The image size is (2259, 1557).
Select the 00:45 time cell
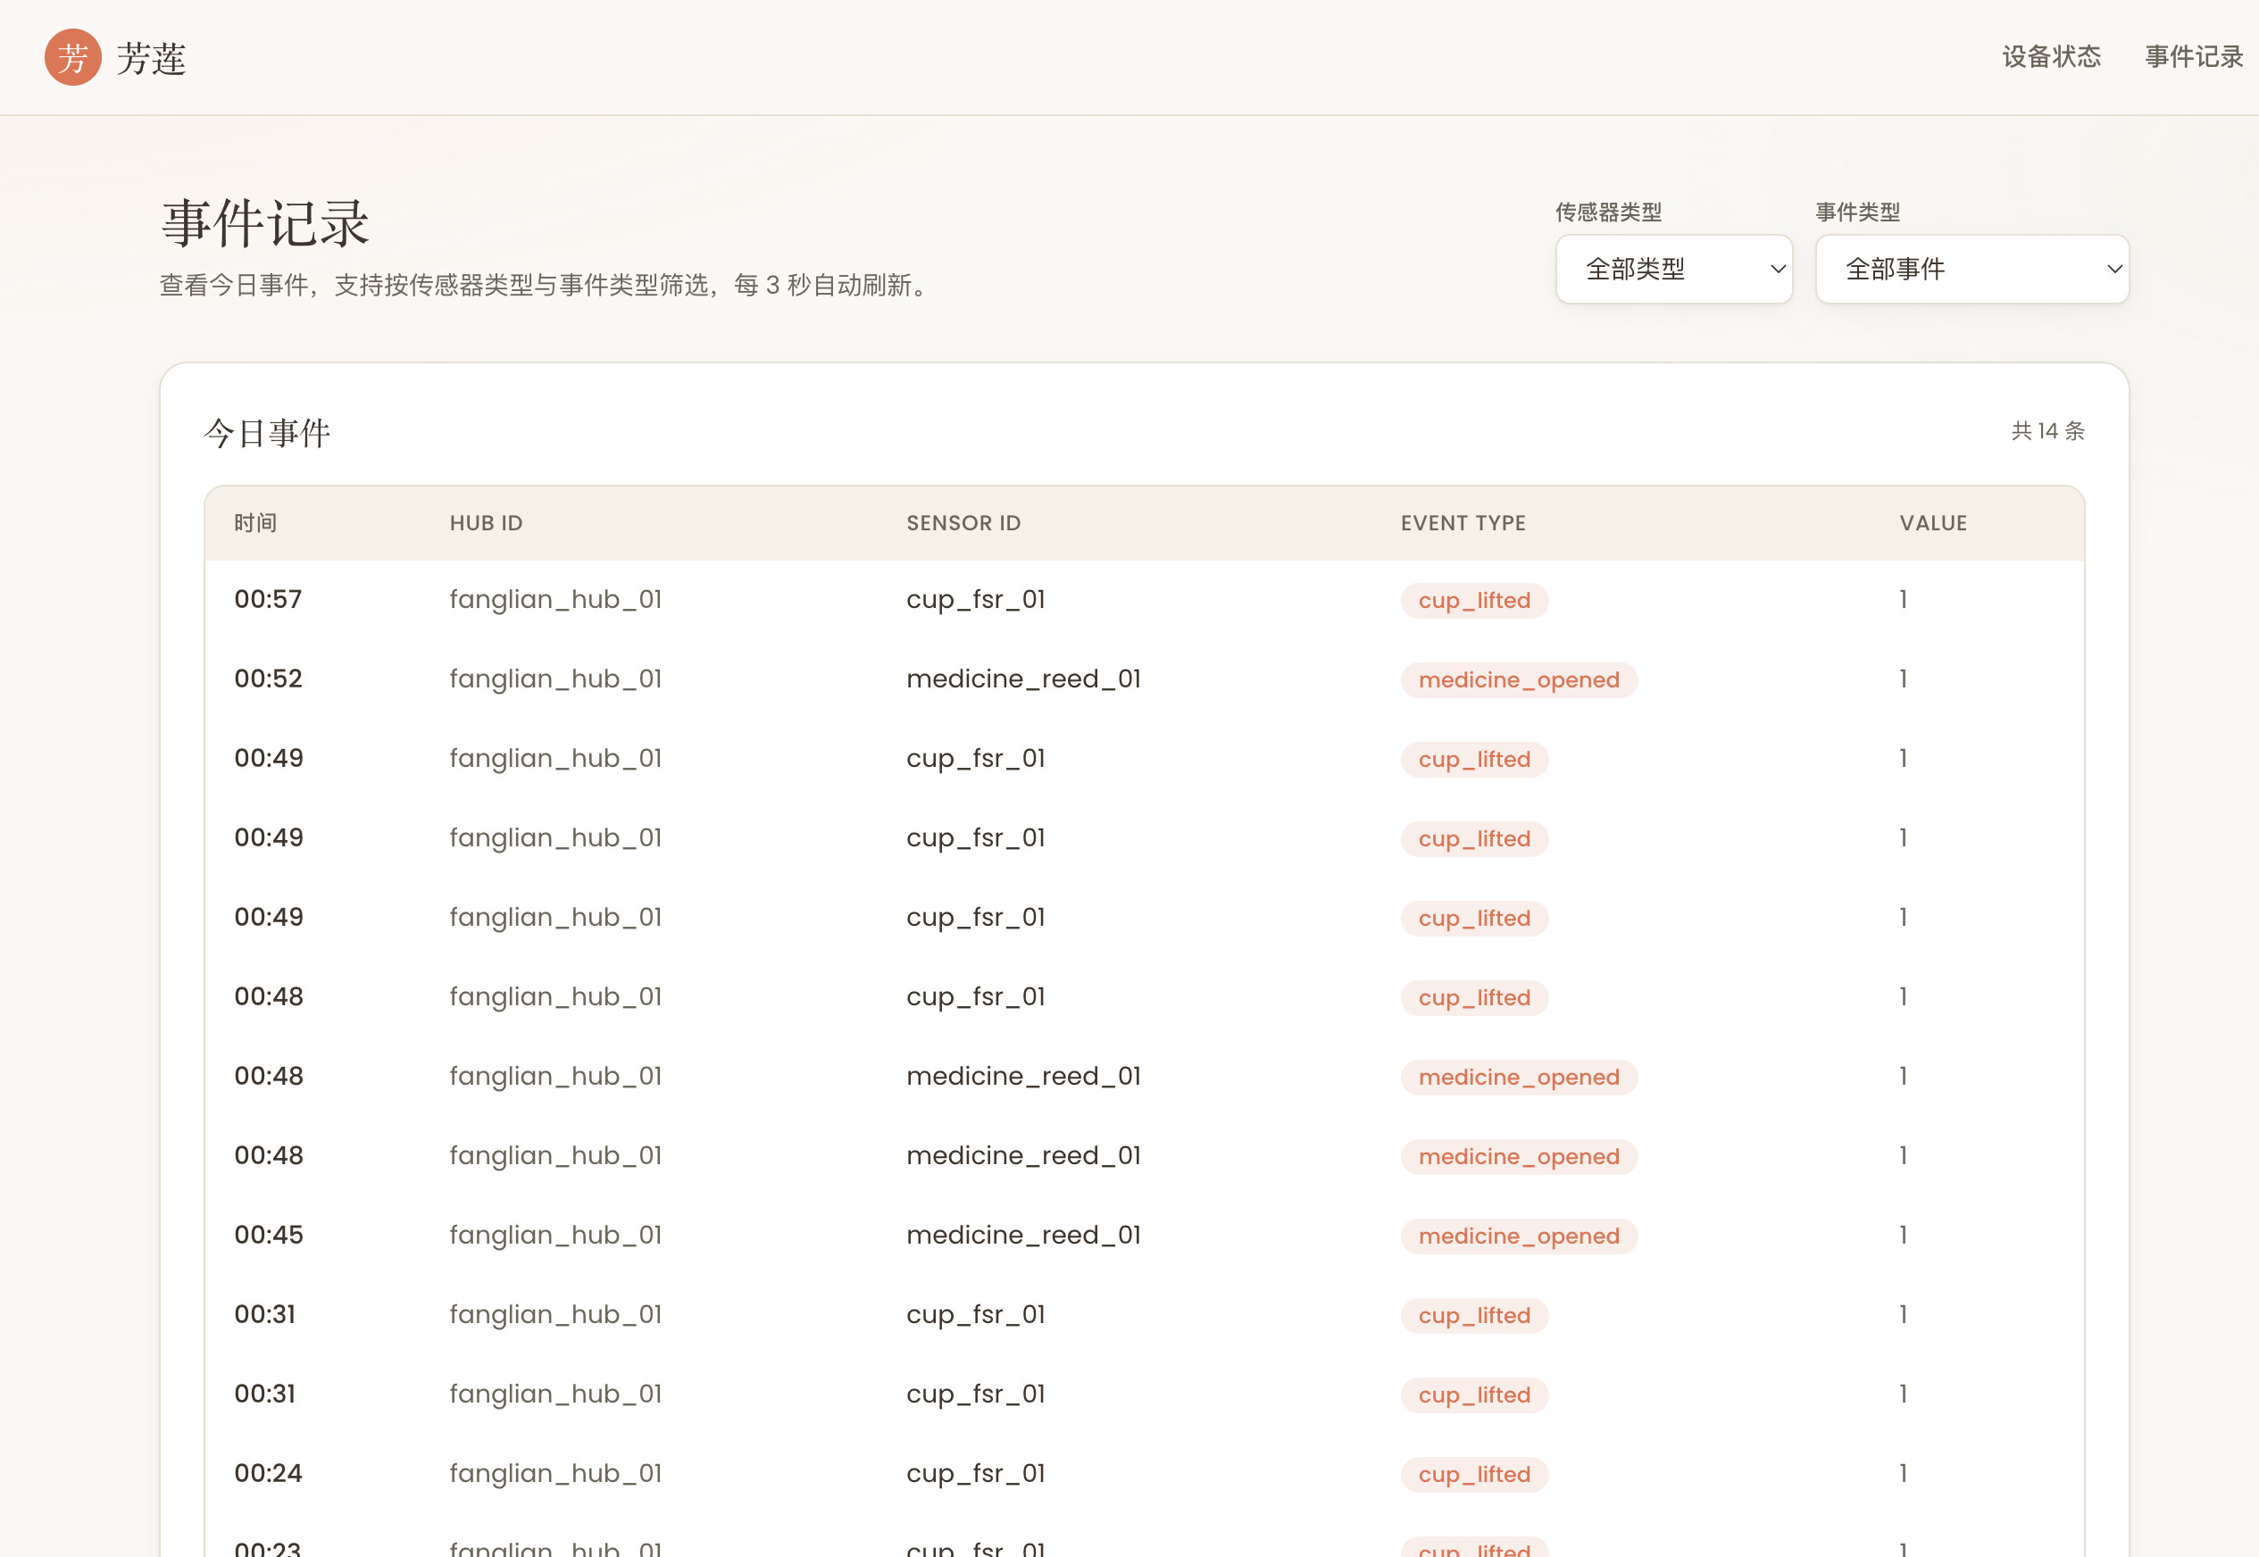pos(268,1235)
